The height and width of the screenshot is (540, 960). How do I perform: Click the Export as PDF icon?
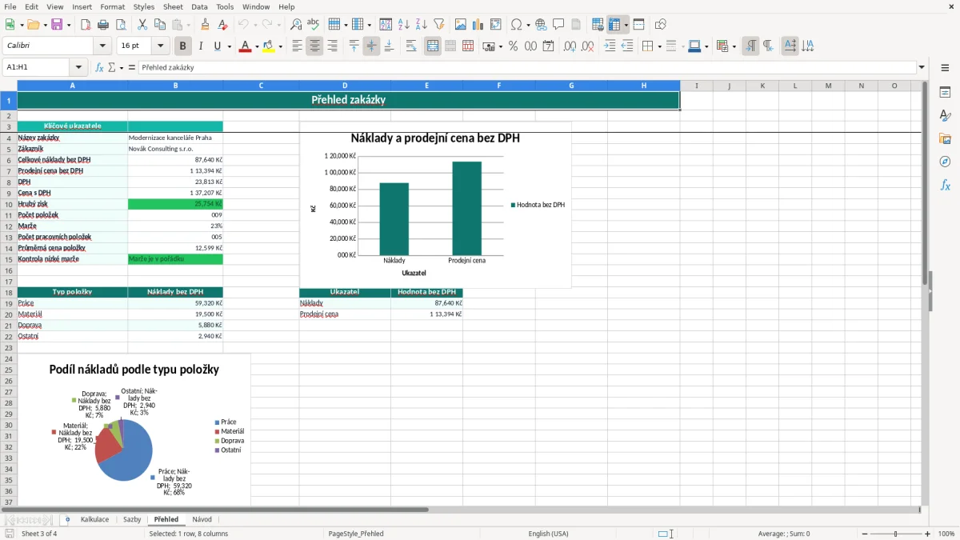point(86,25)
